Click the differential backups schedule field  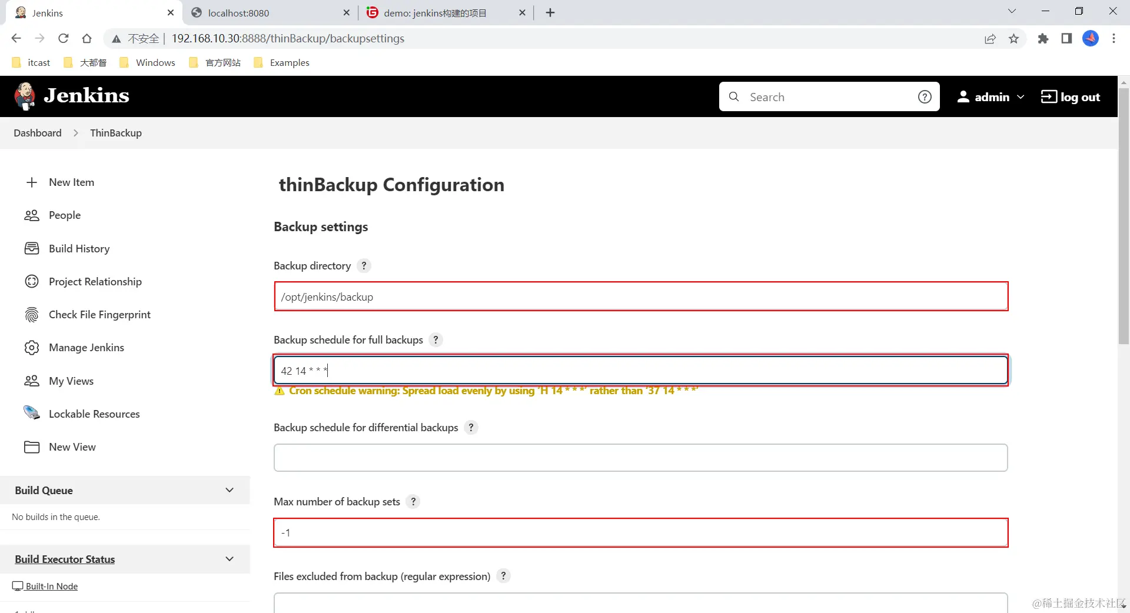tap(640, 458)
